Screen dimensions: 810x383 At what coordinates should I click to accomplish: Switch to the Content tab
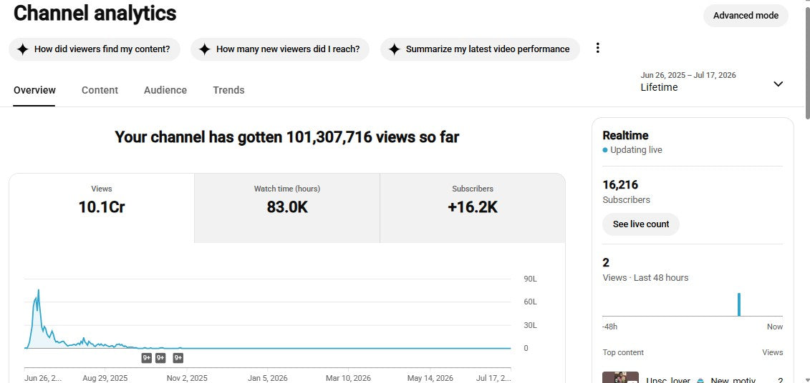click(100, 90)
